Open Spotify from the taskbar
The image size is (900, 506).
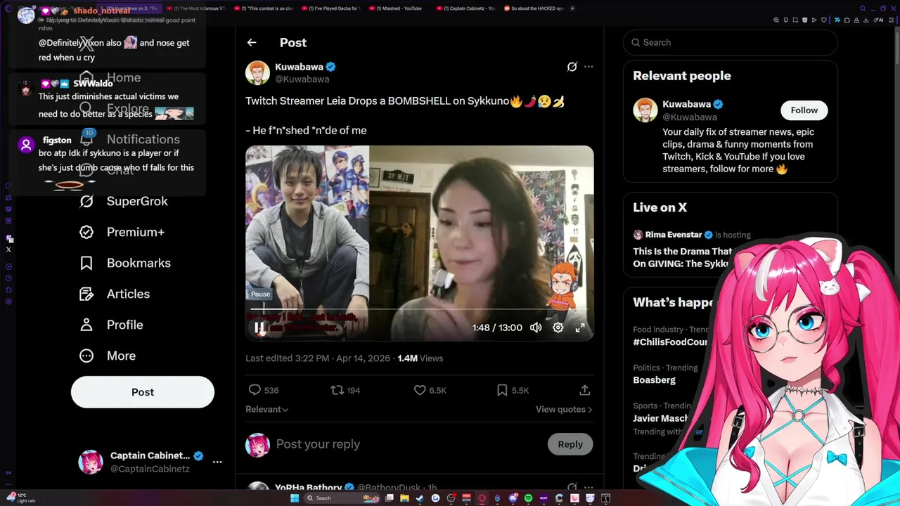coord(528,498)
